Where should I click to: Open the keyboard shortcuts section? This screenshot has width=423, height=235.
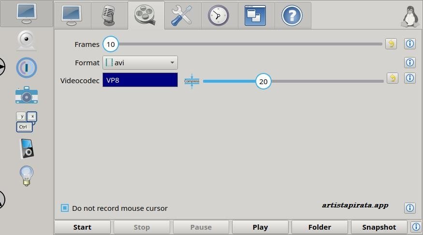click(x=26, y=122)
